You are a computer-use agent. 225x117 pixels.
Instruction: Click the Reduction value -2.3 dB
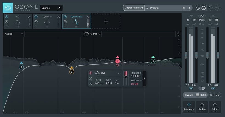coord(134,84)
